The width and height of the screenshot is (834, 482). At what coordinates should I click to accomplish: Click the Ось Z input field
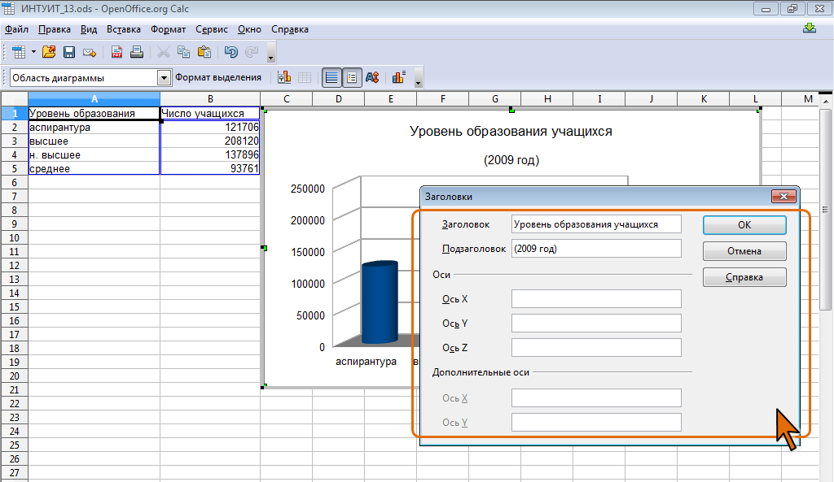(x=596, y=348)
